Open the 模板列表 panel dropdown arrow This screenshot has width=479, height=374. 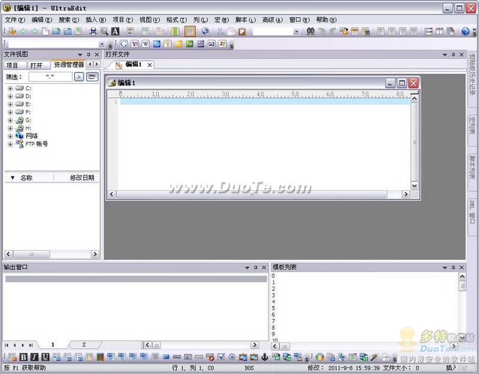point(445,267)
